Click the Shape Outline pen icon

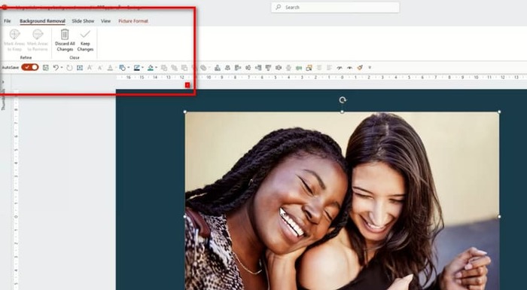(136, 68)
